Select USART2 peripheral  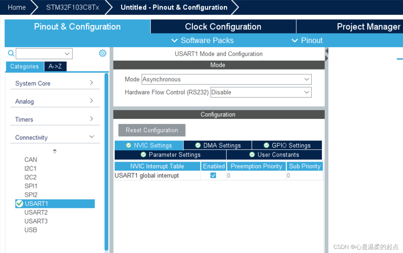click(x=36, y=212)
